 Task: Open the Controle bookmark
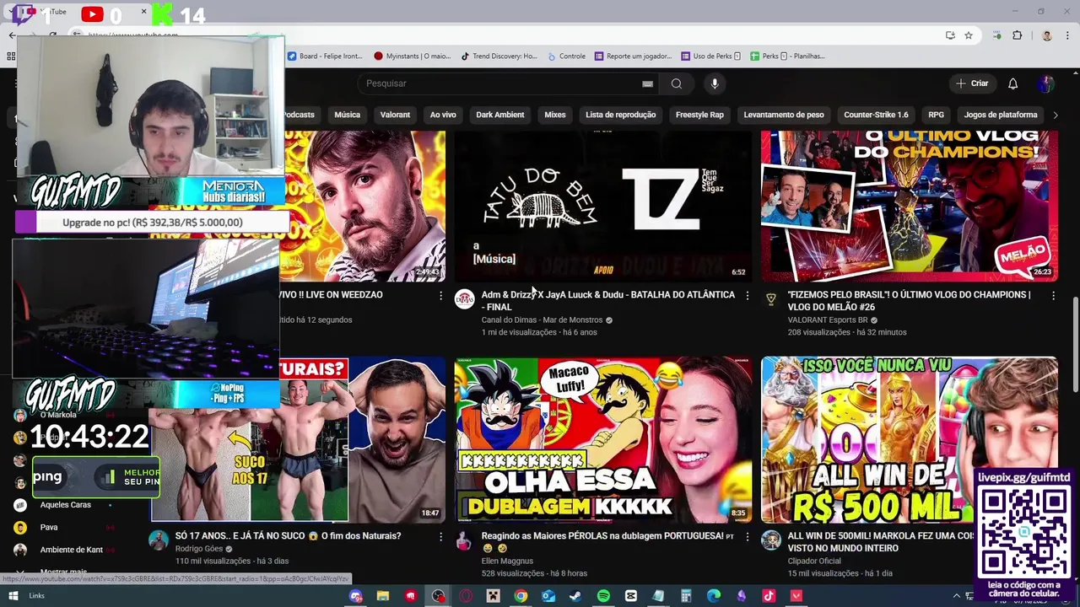(x=566, y=56)
